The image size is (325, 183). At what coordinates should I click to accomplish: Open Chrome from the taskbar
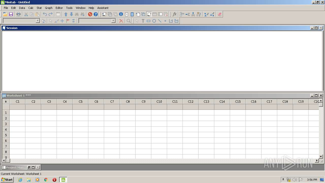pos(46,180)
